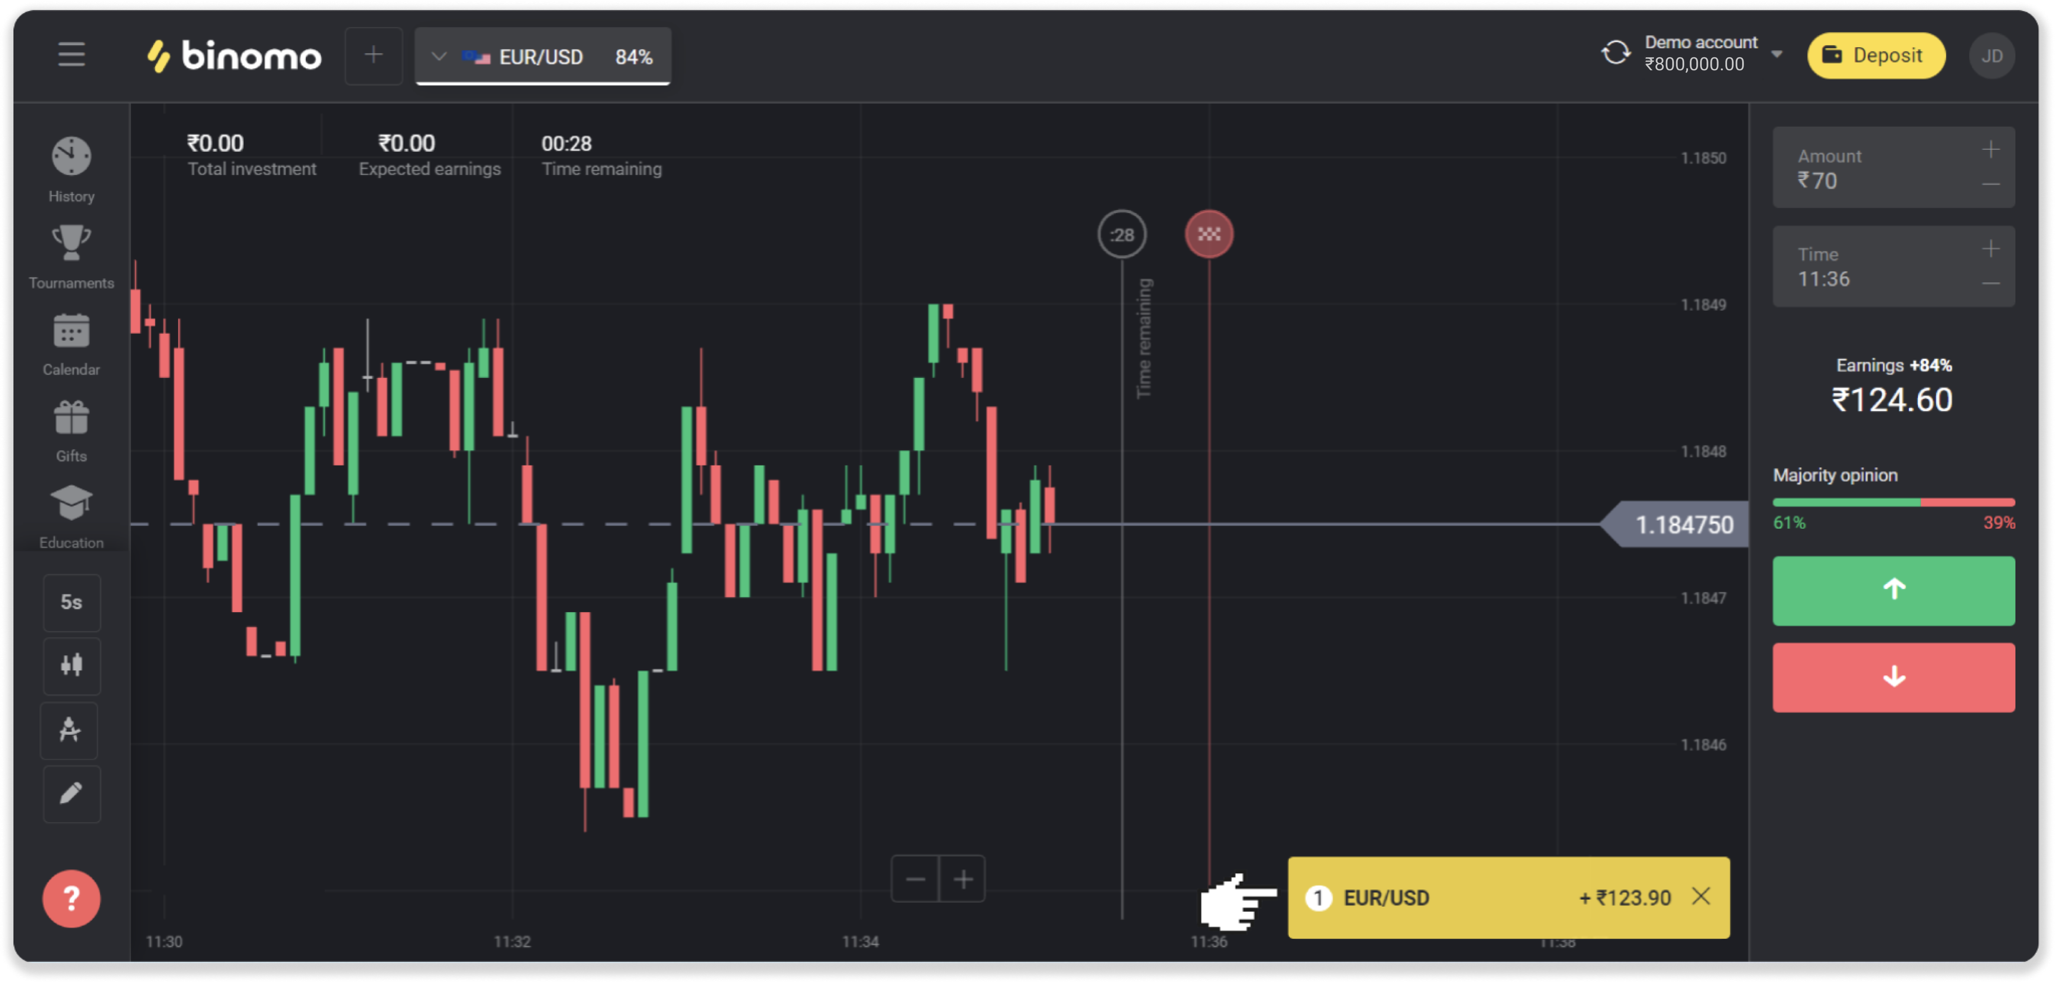Viewport: 2055px width, 984px height.
Task: Add a new asset tab
Action: 374,55
